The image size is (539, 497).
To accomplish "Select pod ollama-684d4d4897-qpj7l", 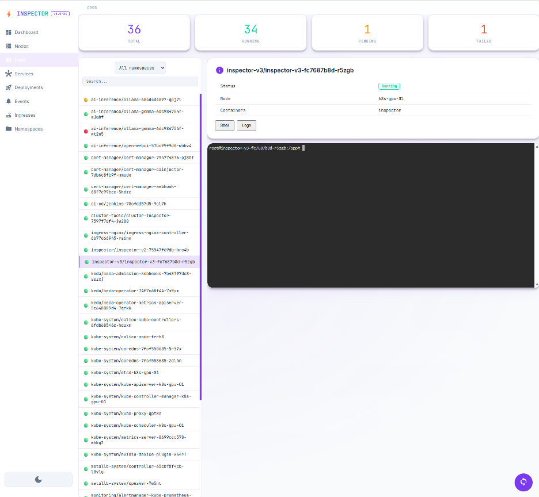I will pos(139,100).
